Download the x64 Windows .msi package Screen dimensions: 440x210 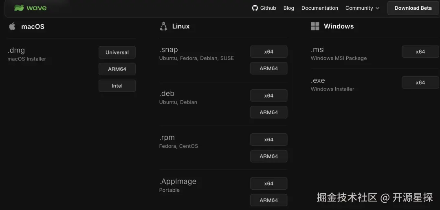(420, 52)
